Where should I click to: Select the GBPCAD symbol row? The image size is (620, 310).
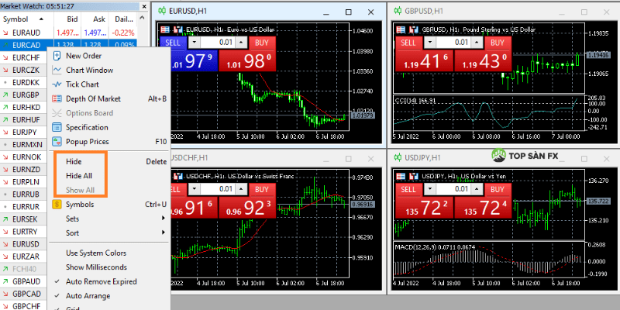[x=24, y=294]
